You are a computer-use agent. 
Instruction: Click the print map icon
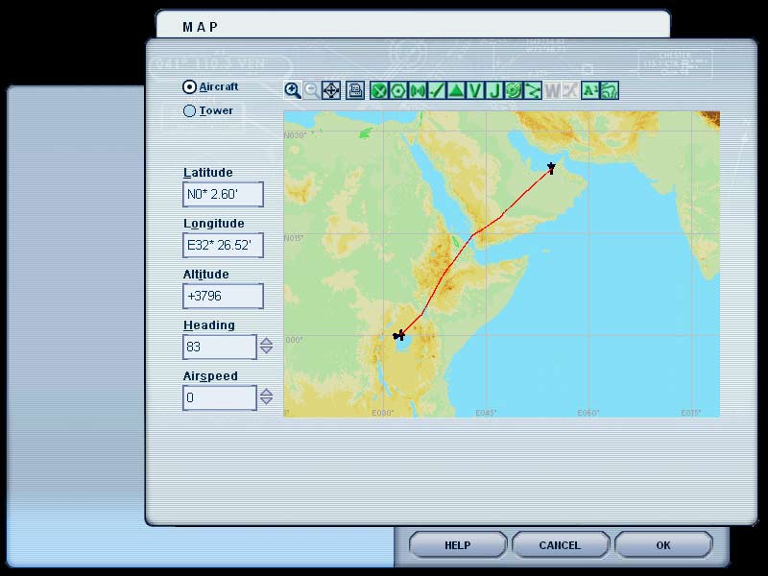point(355,90)
